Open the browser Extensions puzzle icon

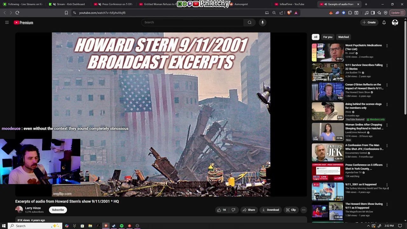[350, 13]
